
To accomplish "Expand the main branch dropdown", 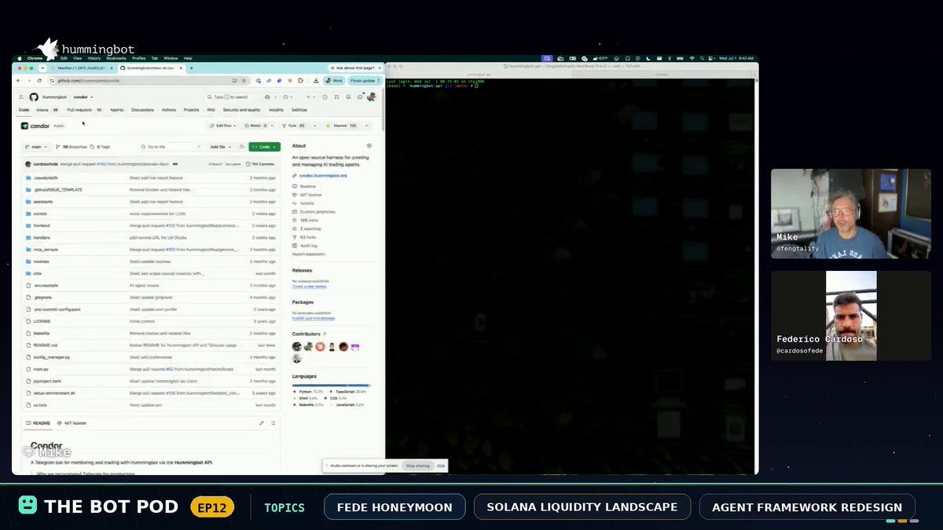I will pyautogui.click(x=36, y=147).
